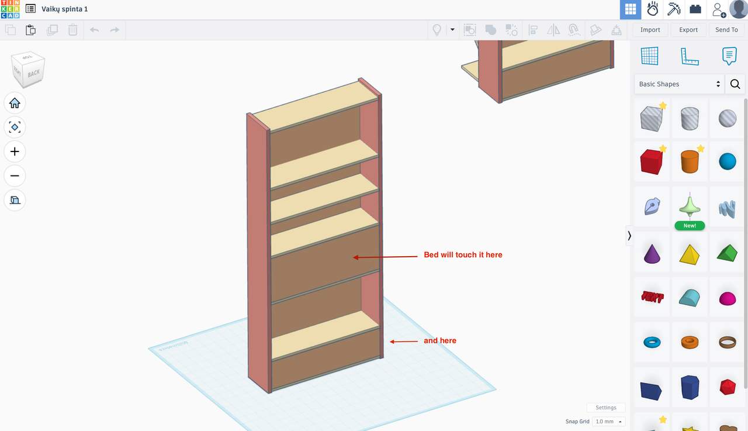Open the Export menu
Screen dimensions: 748x431
tap(688, 30)
